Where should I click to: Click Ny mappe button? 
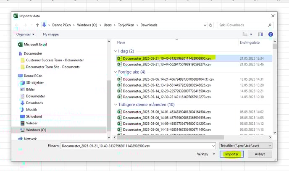[51, 34]
